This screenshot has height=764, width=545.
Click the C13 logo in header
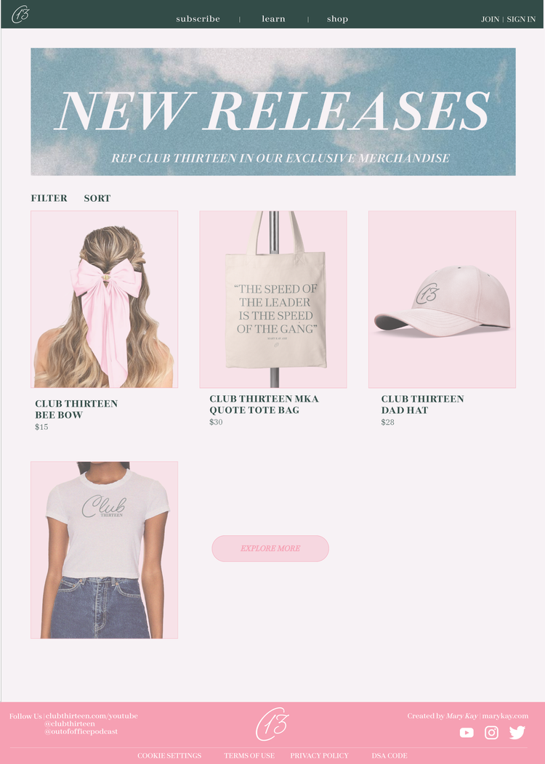tap(20, 14)
